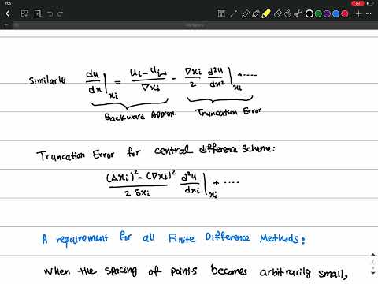This screenshot has height=284, width=378.
Task: Select the eraser tool
Action: [277, 13]
